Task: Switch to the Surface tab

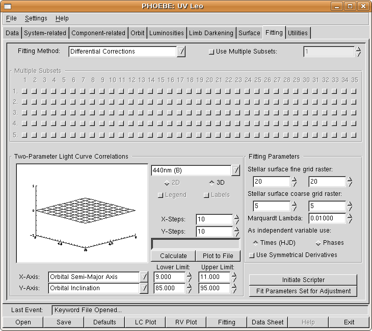Action: 249,33
